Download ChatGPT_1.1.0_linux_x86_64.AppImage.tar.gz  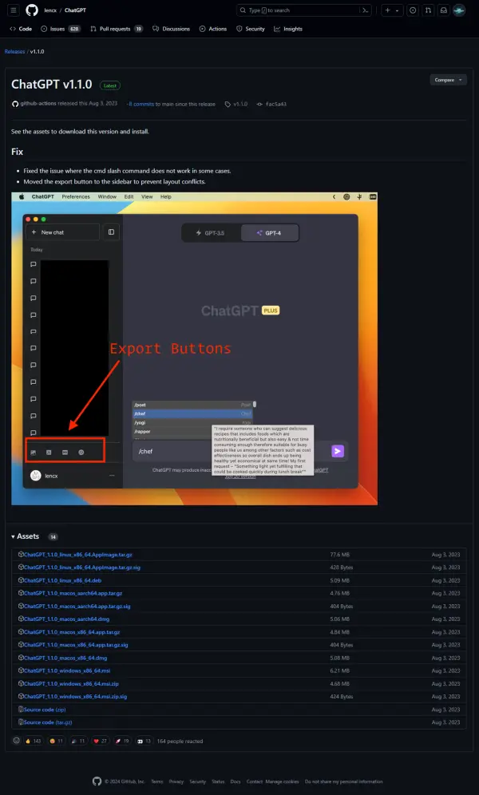[78, 555]
